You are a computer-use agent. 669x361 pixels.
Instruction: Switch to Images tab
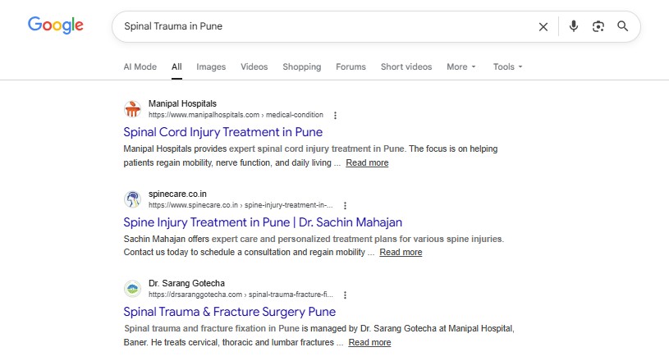point(211,67)
